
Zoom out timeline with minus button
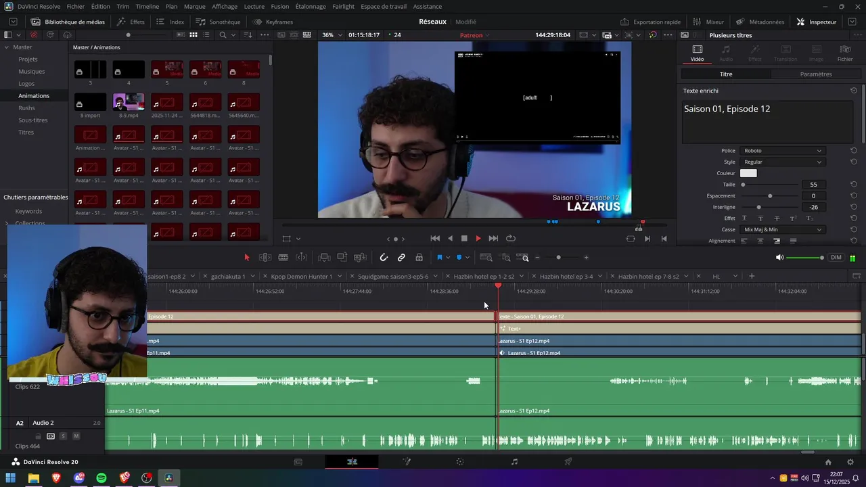click(538, 258)
